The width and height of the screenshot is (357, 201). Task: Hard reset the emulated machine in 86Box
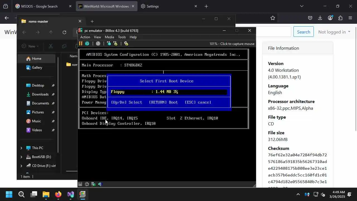[x=87, y=44]
